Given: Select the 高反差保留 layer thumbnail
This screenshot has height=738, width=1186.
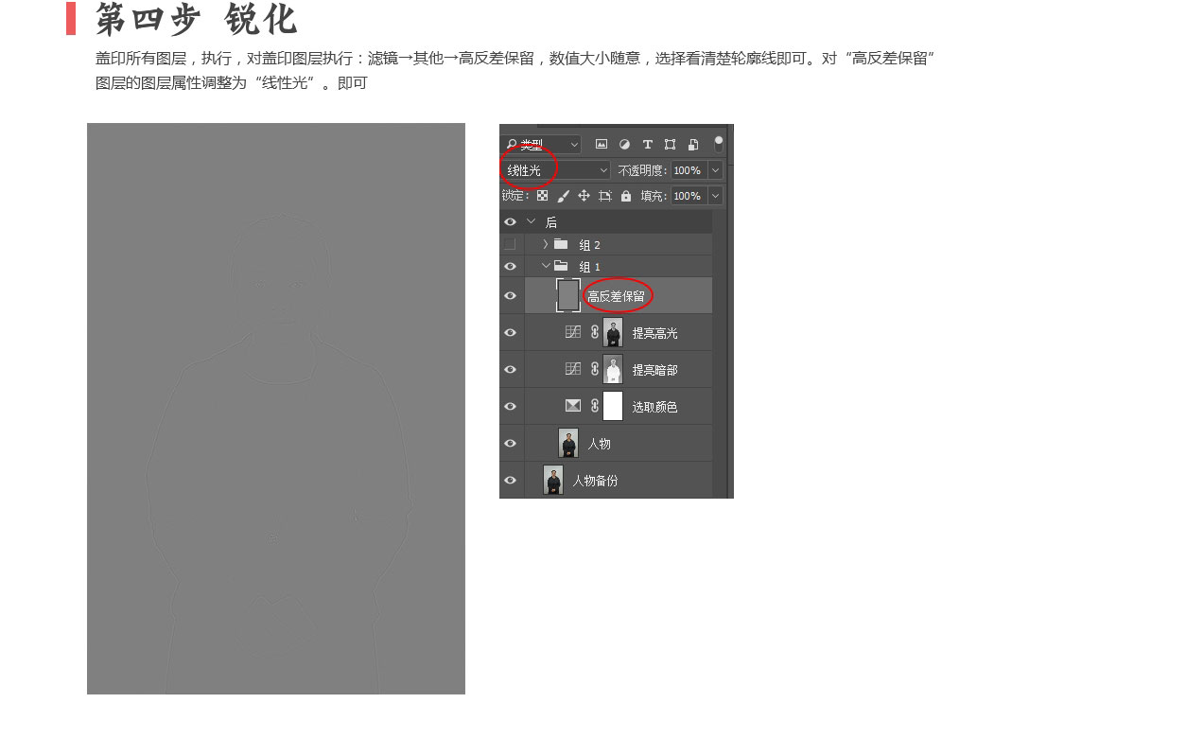Looking at the screenshot, I should pyautogui.click(x=568, y=295).
